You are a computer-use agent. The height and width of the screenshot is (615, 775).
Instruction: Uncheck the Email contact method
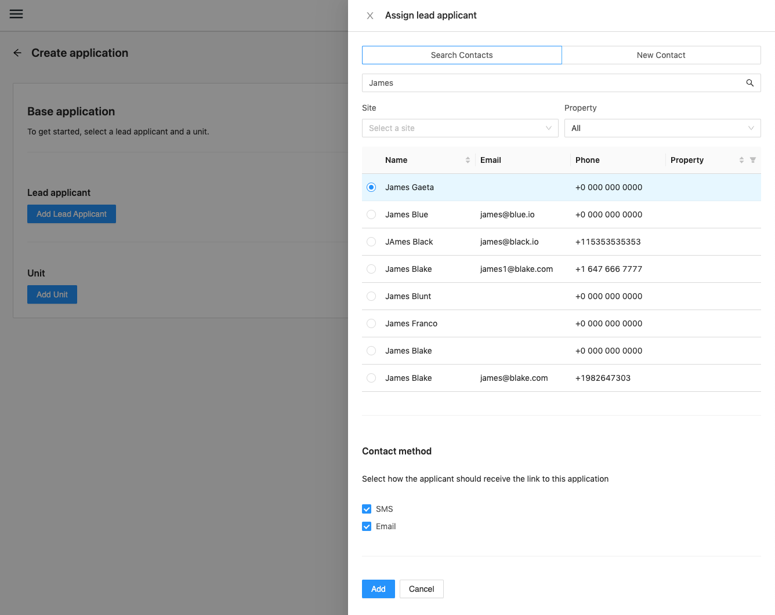pyautogui.click(x=367, y=526)
